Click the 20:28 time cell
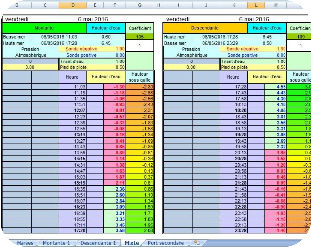 (x=233, y=159)
